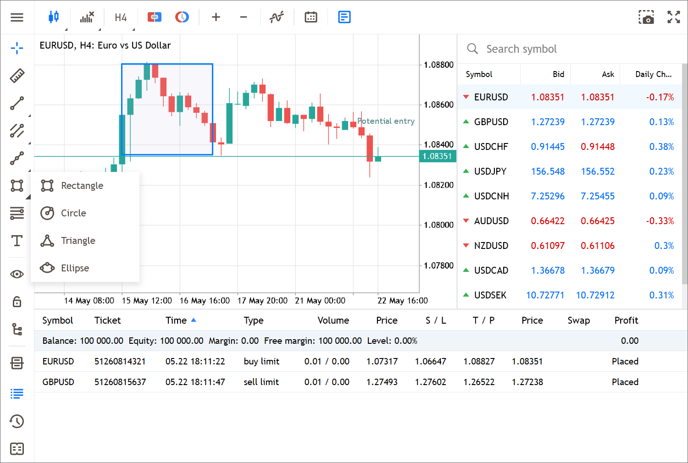Select GBPUSD in the market watch list

click(491, 122)
